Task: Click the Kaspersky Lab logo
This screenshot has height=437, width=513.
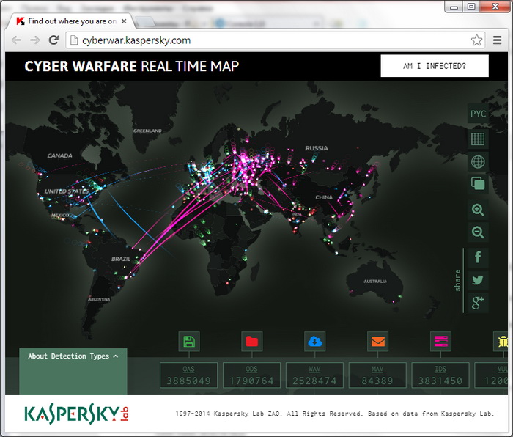Action: (x=76, y=414)
